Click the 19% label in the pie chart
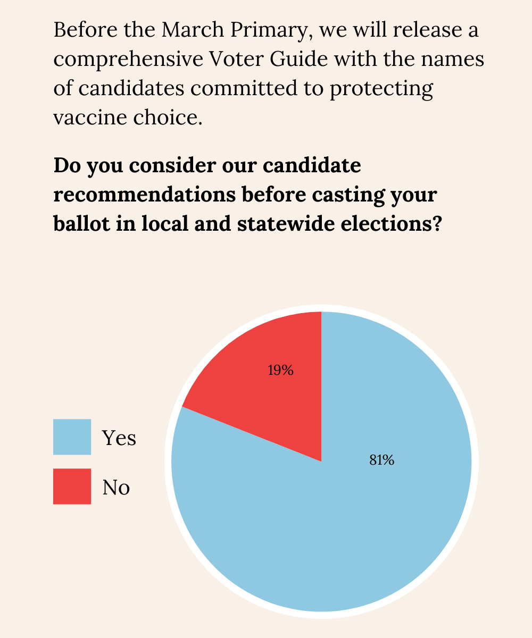This screenshot has width=532, height=638. (x=280, y=371)
